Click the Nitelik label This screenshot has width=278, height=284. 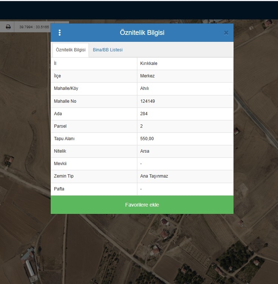click(60, 151)
